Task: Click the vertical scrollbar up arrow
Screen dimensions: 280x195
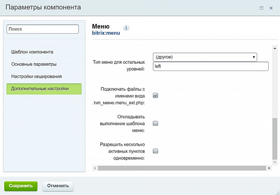Action: tap(275, 48)
